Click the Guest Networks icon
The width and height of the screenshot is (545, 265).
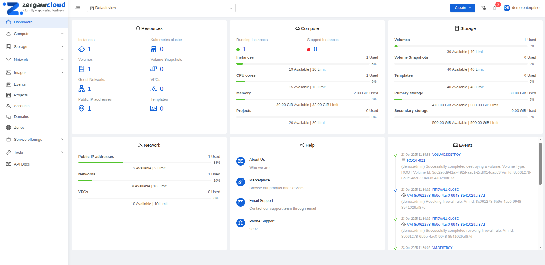tap(81, 89)
